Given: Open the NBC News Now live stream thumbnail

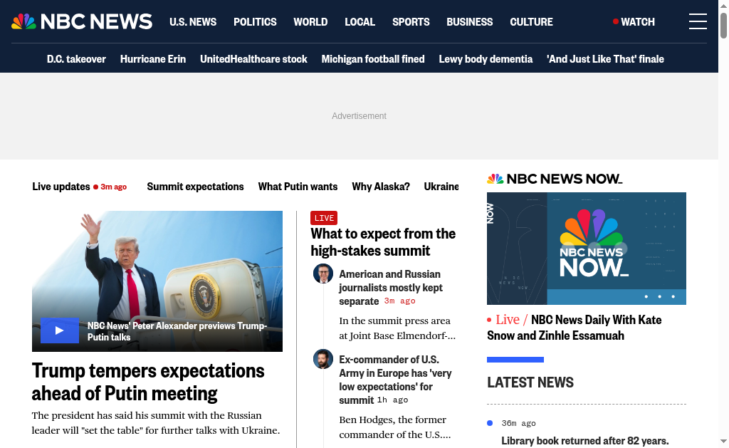Looking at the screenshot, I should click(587, 249).
